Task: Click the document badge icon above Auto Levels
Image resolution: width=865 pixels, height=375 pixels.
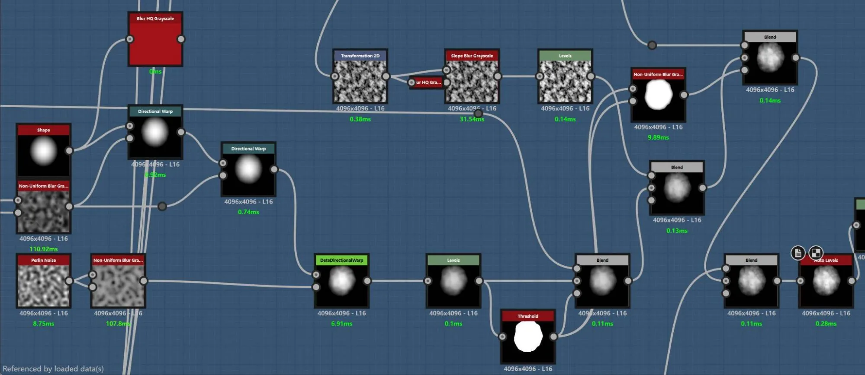Action: pos(798,253)
